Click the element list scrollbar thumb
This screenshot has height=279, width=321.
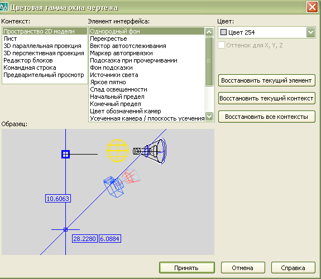point(209,61)
